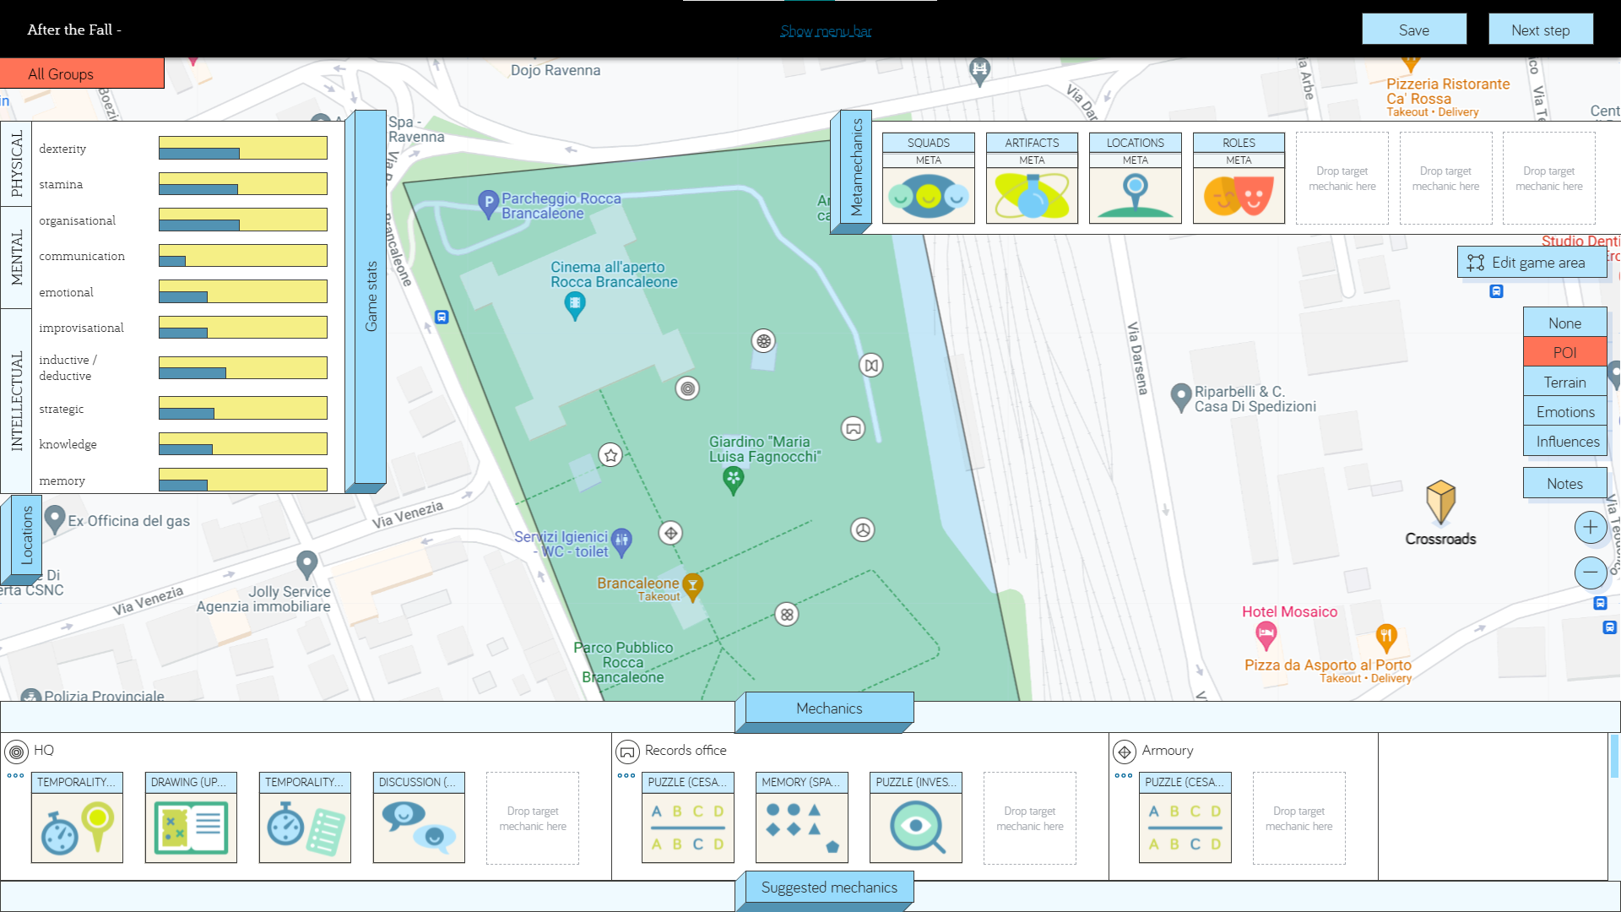Viewport: 1621px width, 912px height.
Task: Click the Show menu bar link
Action: 826,31
